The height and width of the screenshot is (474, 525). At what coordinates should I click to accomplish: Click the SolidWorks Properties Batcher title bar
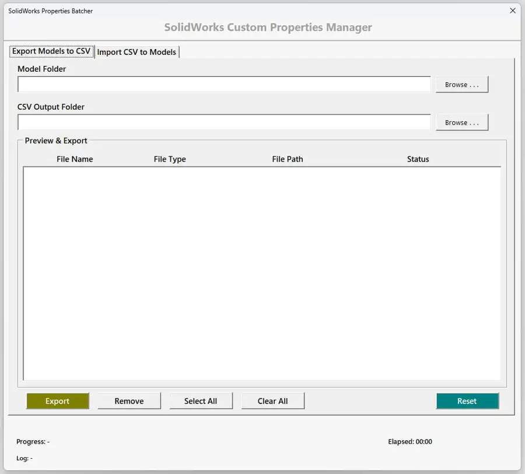pyautogui.click(x=233, y=10)
